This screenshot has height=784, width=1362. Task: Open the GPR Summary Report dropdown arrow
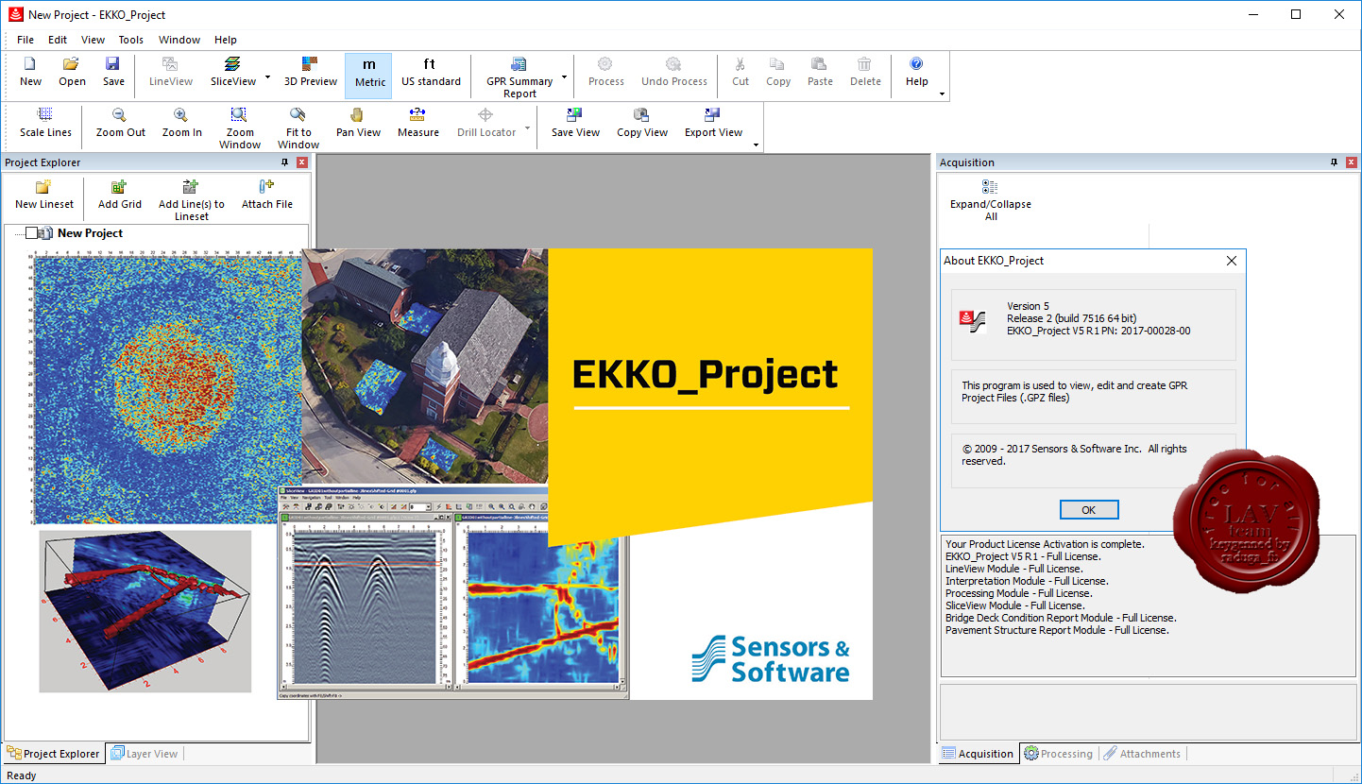564,77
